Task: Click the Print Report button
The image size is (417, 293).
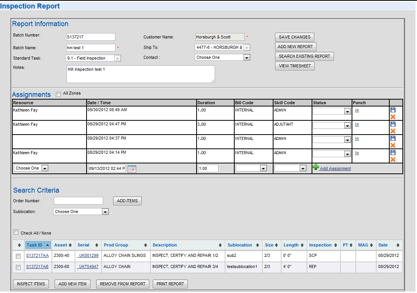Action: tap(170, 284)
